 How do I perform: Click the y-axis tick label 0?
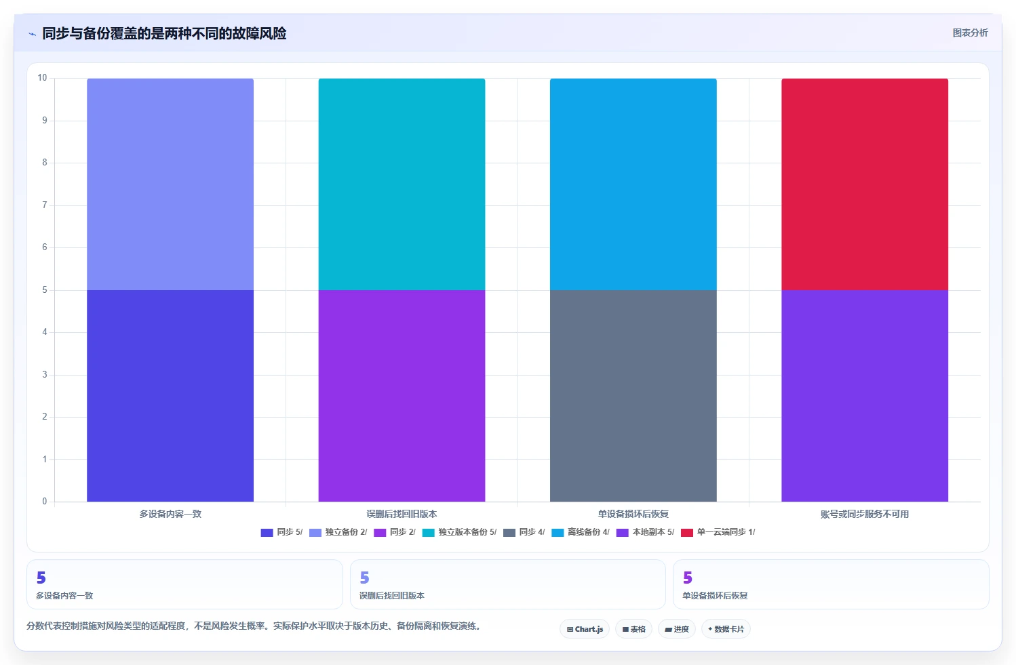coord(45,502)
